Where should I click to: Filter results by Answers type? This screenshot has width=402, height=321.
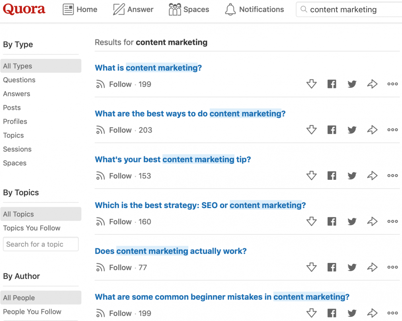point(17,94)
